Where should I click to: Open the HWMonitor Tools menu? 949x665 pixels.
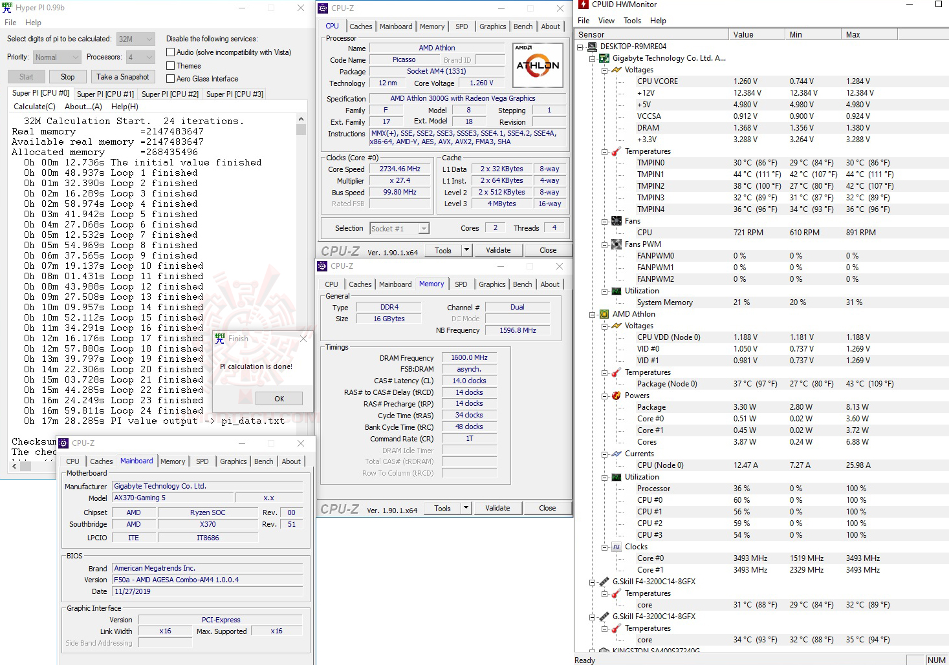point(632,21)
